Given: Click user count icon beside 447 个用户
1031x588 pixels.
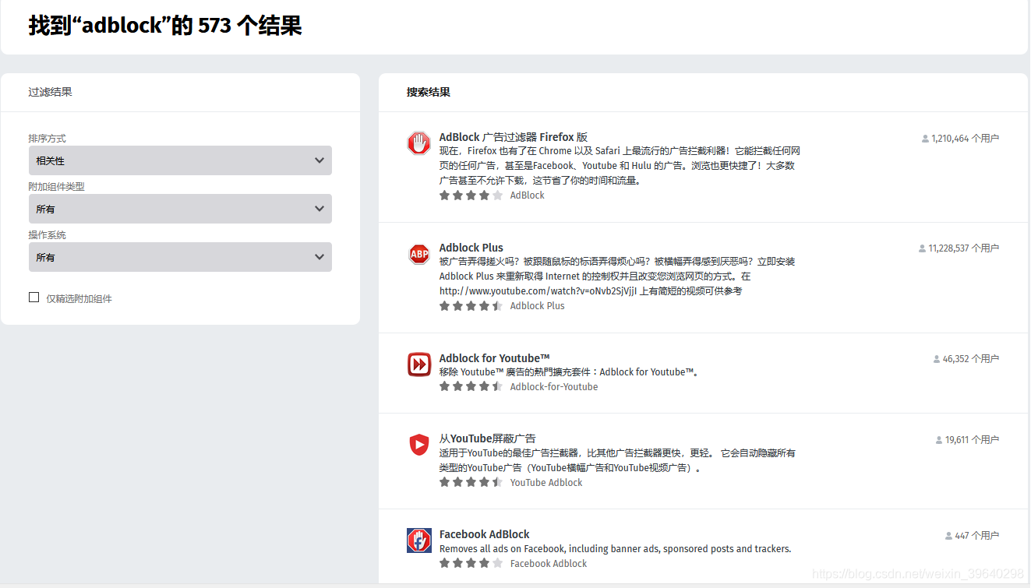Looking at the screenshot, I should pos(948,536).
